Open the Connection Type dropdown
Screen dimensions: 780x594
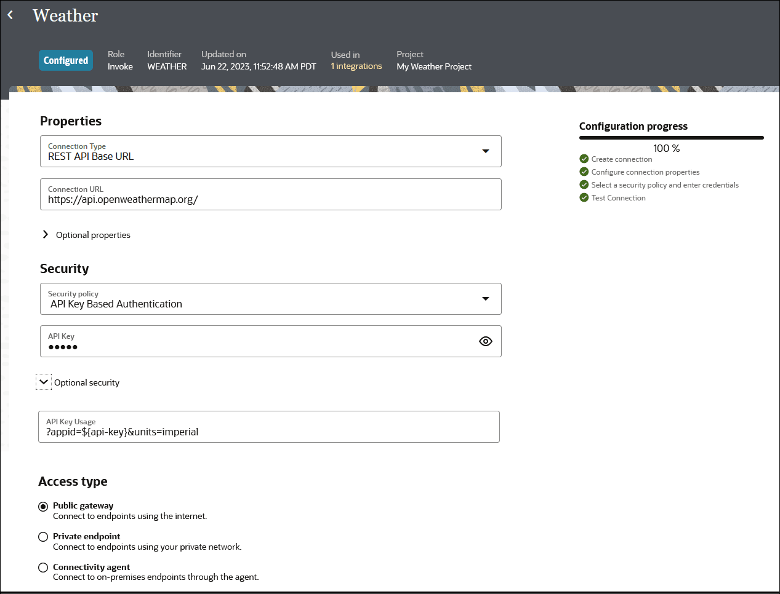485,151
